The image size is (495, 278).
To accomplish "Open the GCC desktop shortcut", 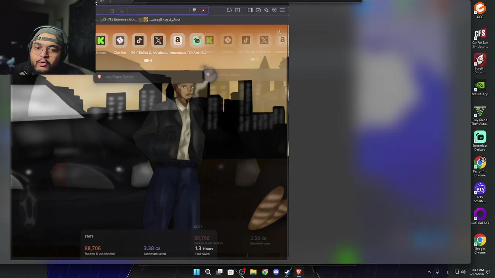I will tap(480, 10).
